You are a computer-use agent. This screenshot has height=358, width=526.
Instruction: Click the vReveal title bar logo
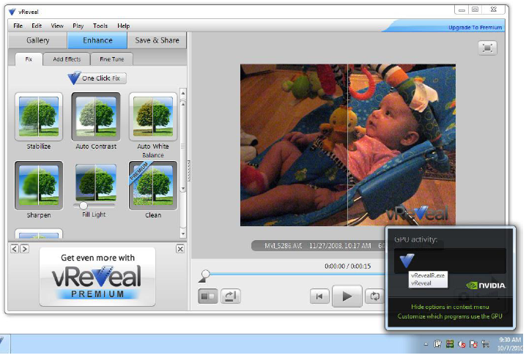point(12,12)
